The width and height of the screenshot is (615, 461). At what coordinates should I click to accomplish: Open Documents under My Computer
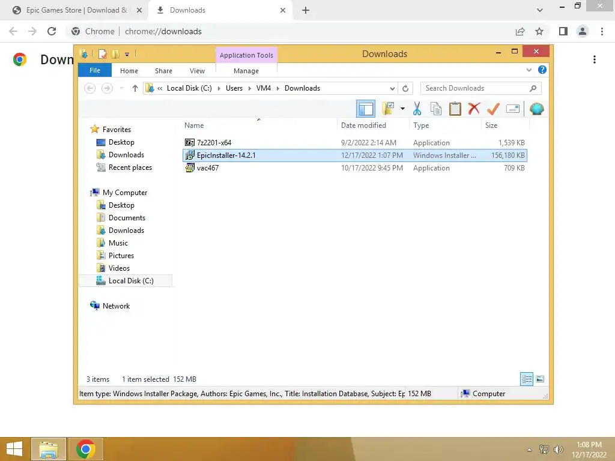[x=127, y=217]
